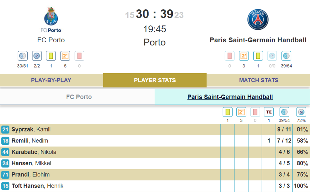Open Karabatic, Nikola player row

[34, 152]
